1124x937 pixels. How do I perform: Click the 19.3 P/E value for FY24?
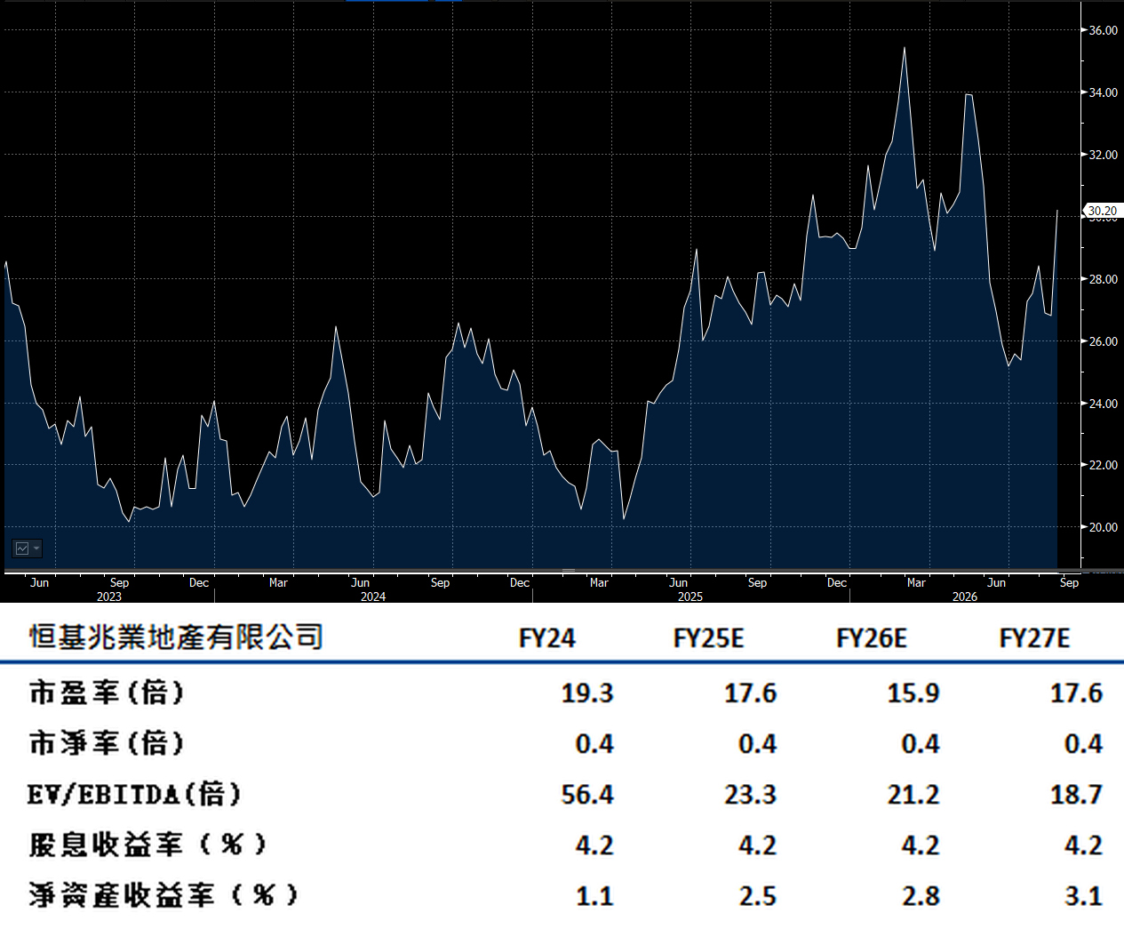(x=587, y=693)
